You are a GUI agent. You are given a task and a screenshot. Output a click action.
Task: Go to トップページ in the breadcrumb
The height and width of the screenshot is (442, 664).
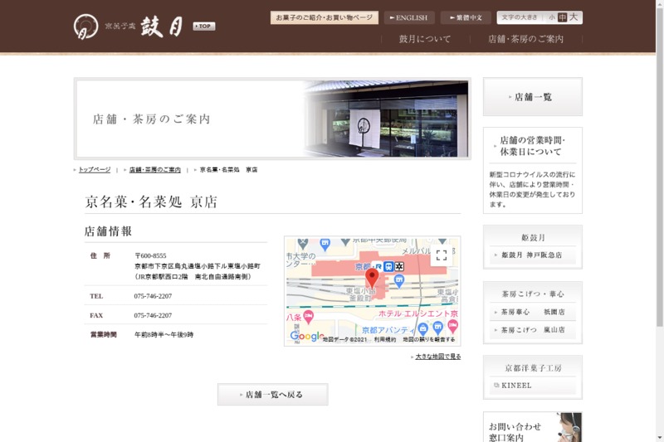(x=94, y=169)
